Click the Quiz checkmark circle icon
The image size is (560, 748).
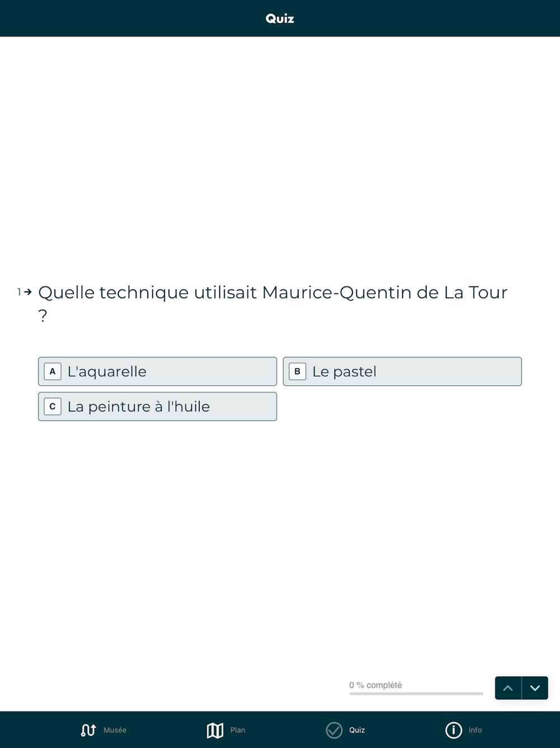(334, 730)
